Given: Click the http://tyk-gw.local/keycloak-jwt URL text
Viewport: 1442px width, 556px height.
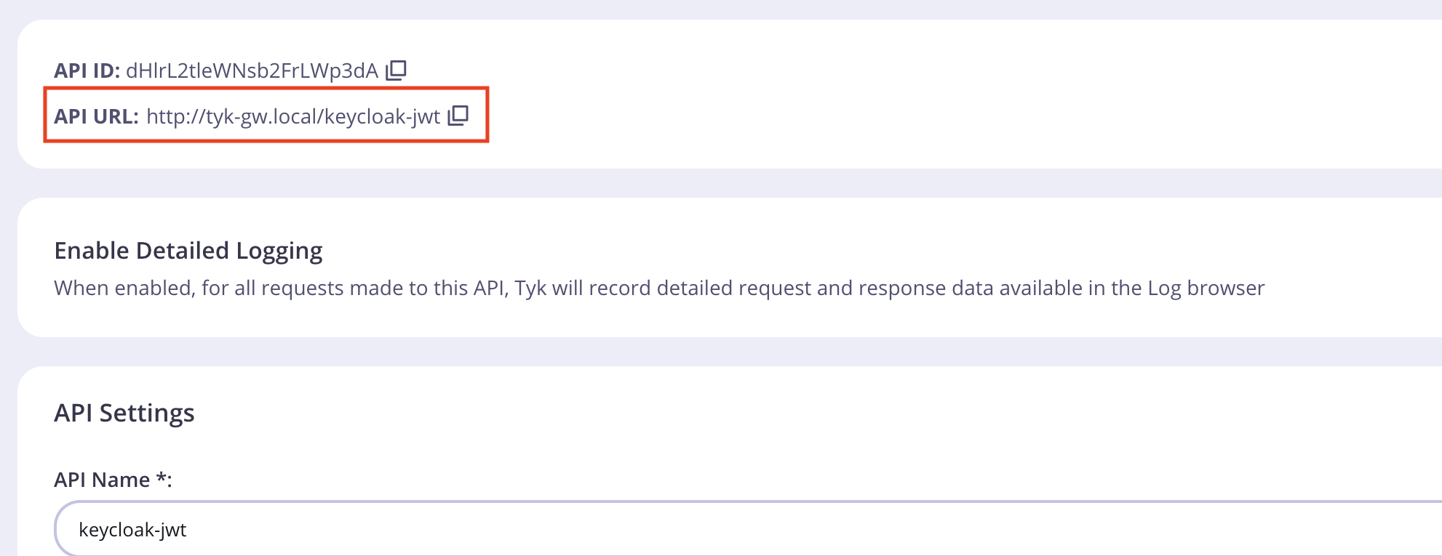Looking at the screenshot, I should click(x=293, y=116).
